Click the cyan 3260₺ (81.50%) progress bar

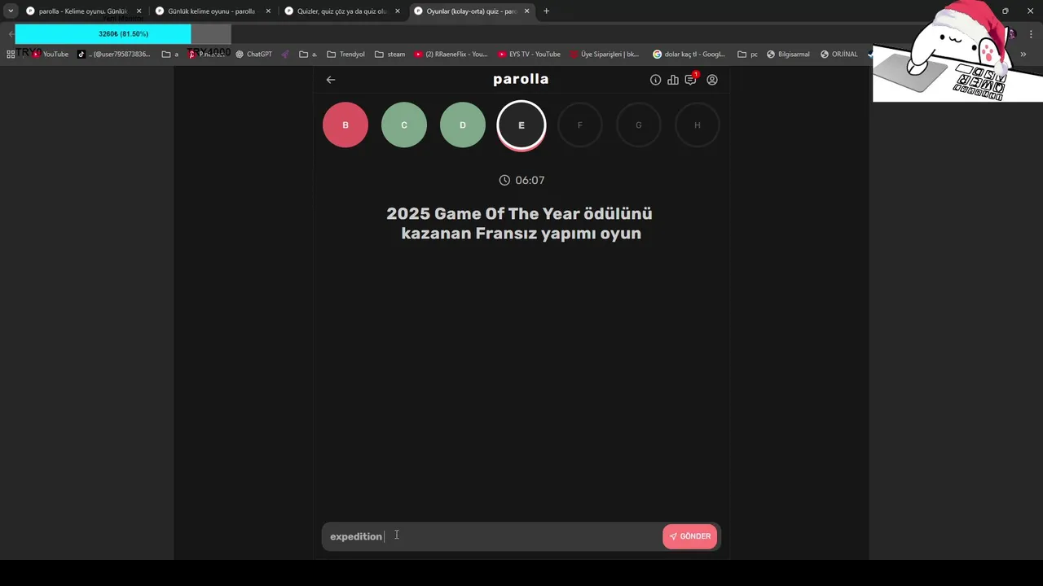(103, 34)
